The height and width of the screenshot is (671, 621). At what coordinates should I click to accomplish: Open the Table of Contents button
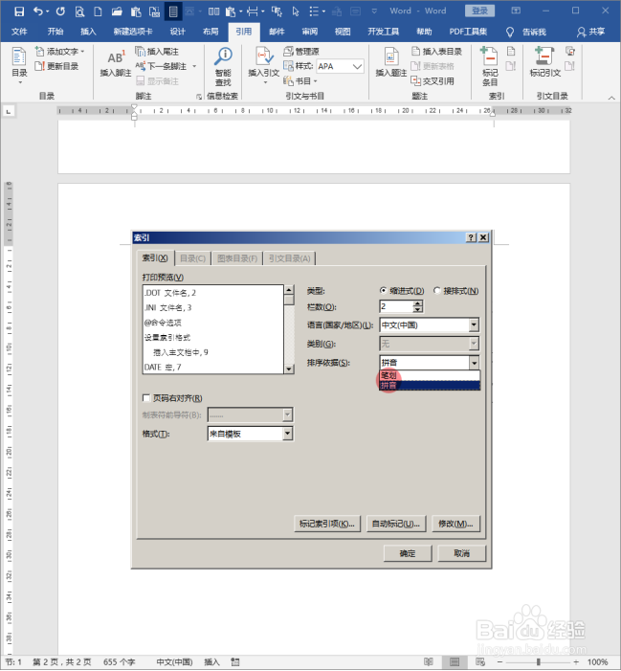[19, 65]
